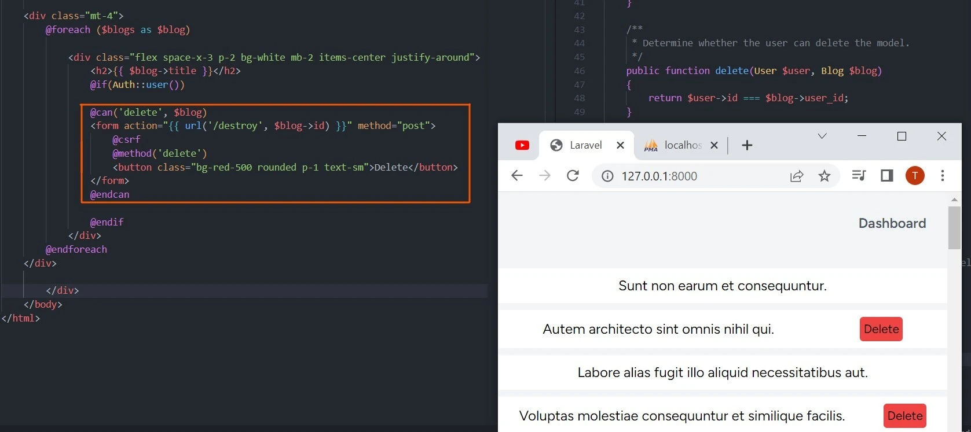The image size is (971, 432).
Task: Reload the 127.0.0.1:8000 page
Action: [573, 176]
